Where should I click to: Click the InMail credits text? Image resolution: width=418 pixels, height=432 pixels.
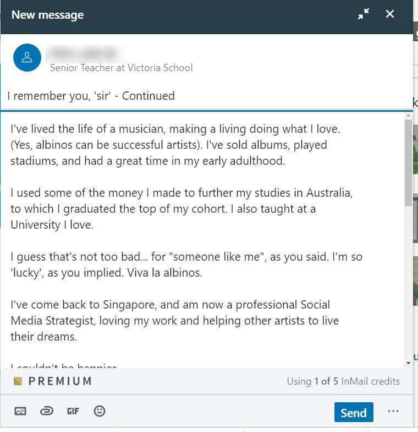pos(343,381)
